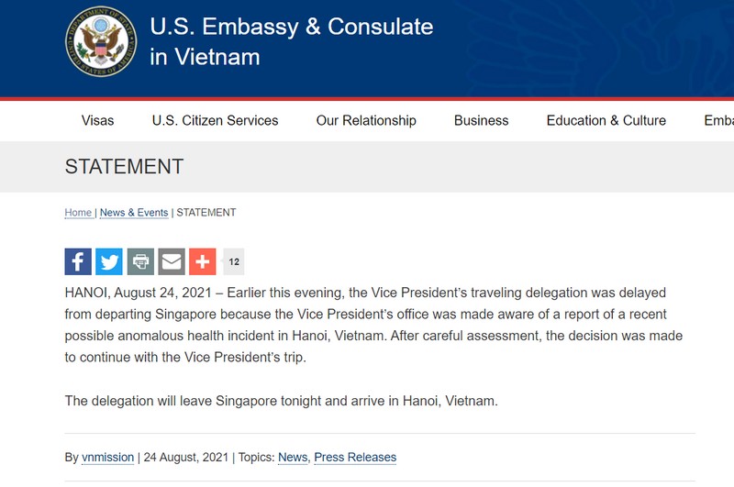Viewport: 734px width, 487px height.
Task: Open the Press Releases topic link
Action: pyautogui.click(x=355, y=457)
